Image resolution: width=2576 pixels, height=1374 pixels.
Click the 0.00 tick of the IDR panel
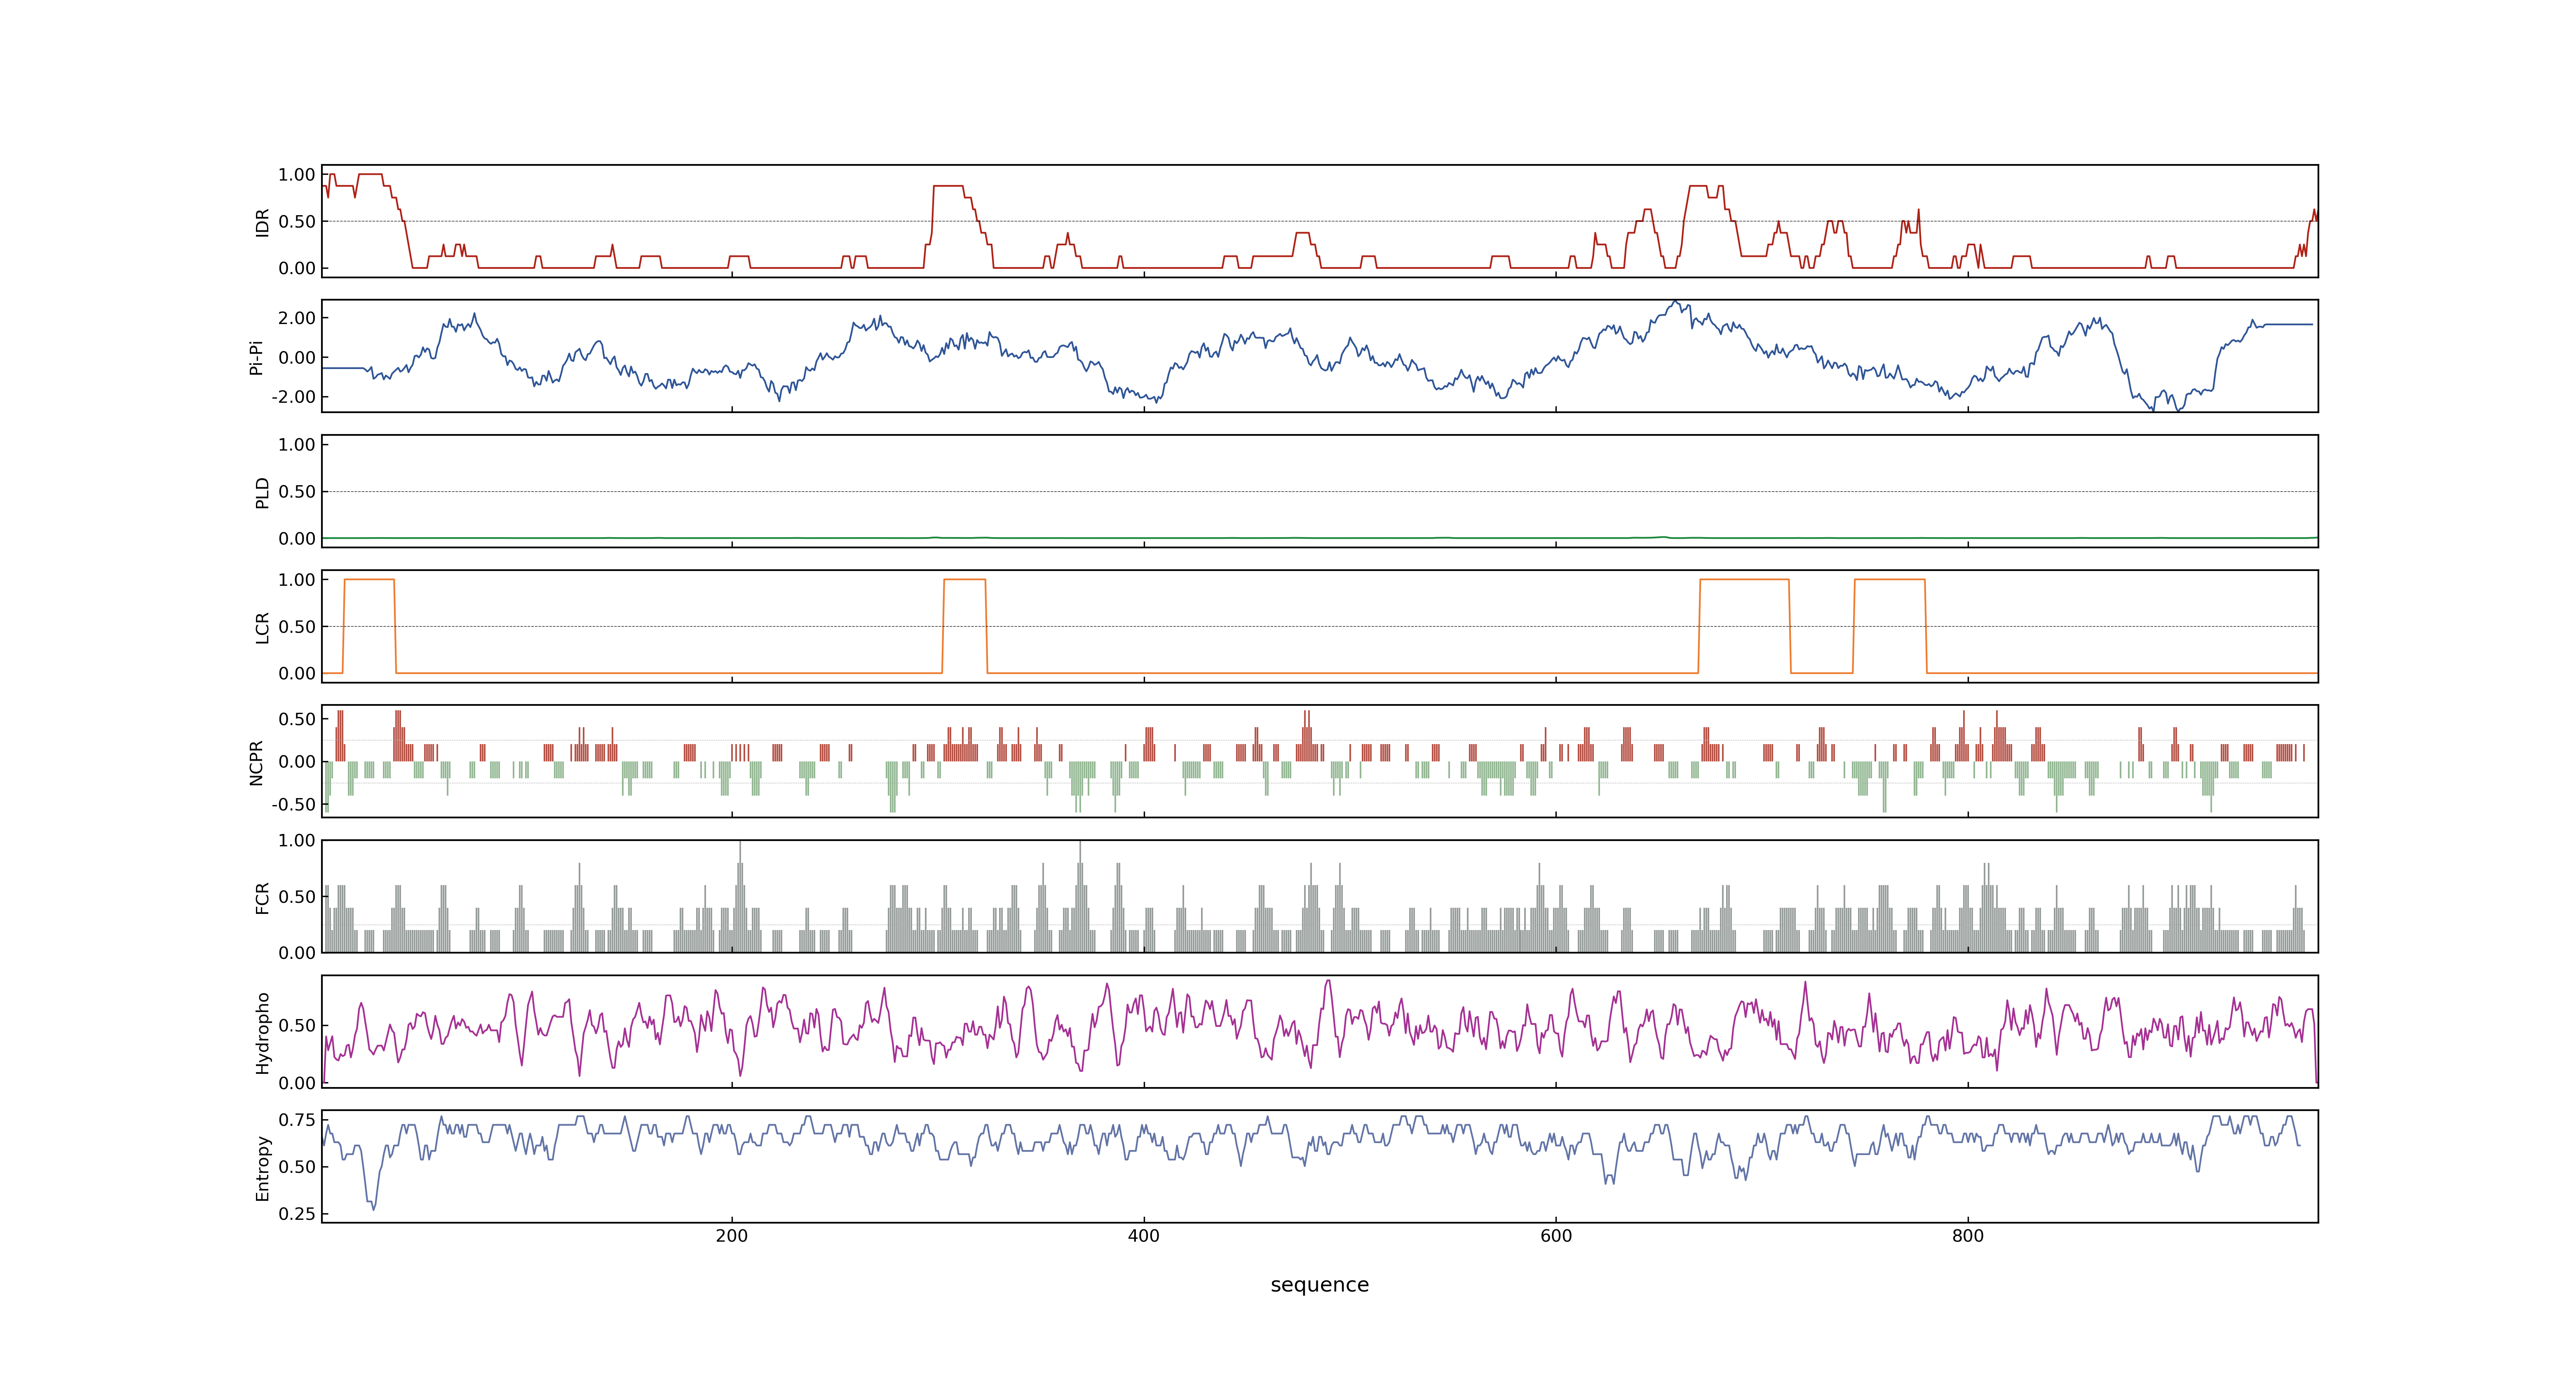point(297,268)
